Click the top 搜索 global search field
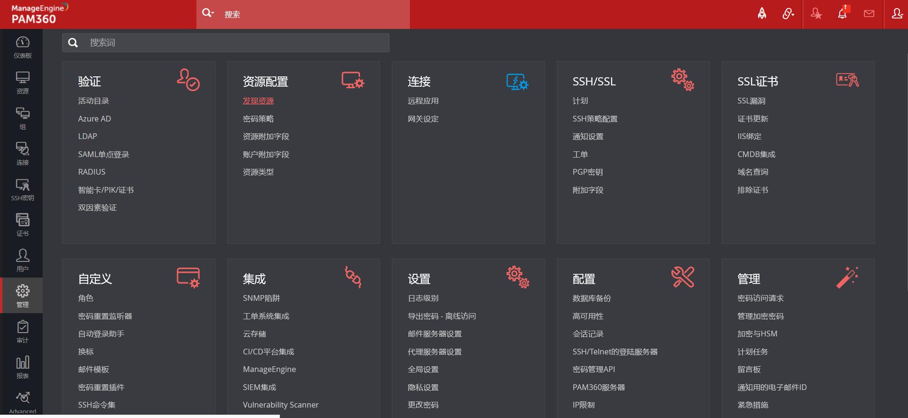Image resolution: width=908 pixels, height=418 pixels. (315, 14)
